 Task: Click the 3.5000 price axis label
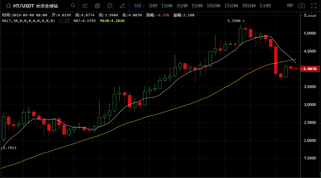(310, 87)
